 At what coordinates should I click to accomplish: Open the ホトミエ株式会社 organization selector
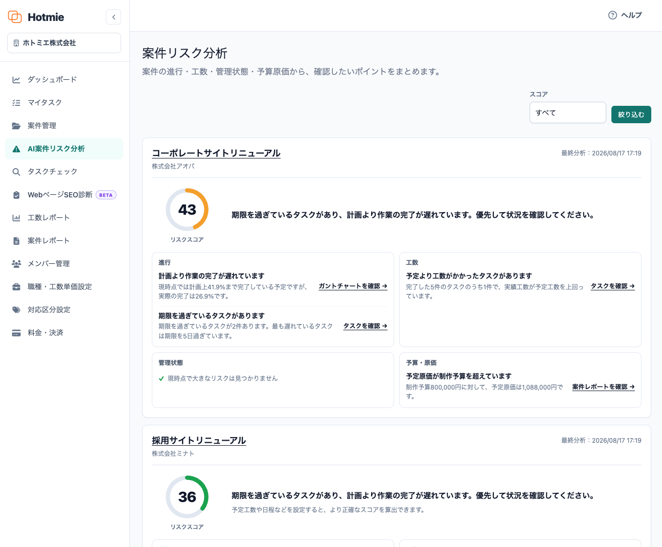[x=64, y=43]
